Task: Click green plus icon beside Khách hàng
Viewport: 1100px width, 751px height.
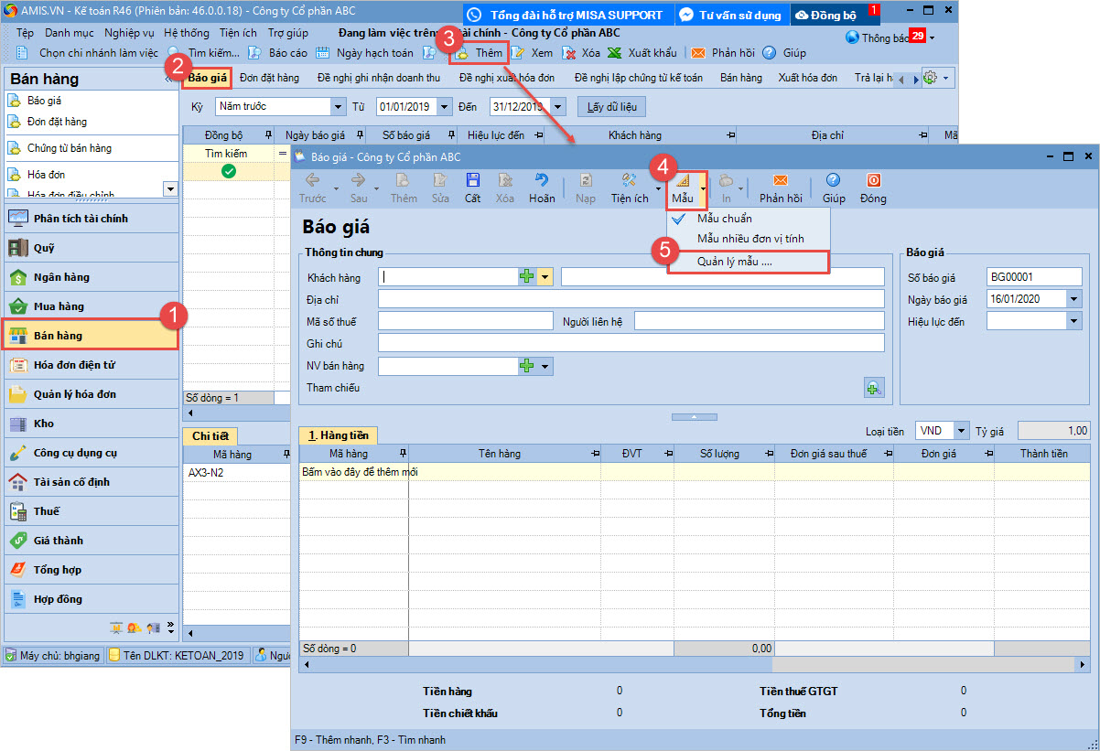Action: [x=527, y=277]
